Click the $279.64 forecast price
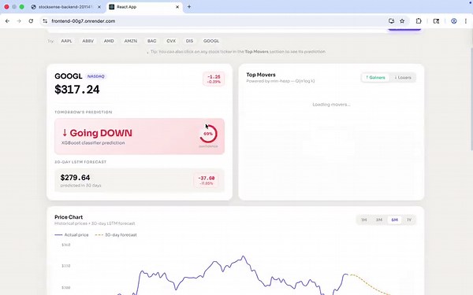The height and width of the screenshot is (295, 473). click(x=75, y=178)
